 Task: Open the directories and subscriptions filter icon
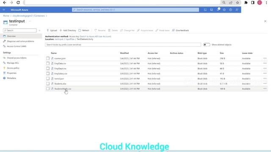[212, 10]
